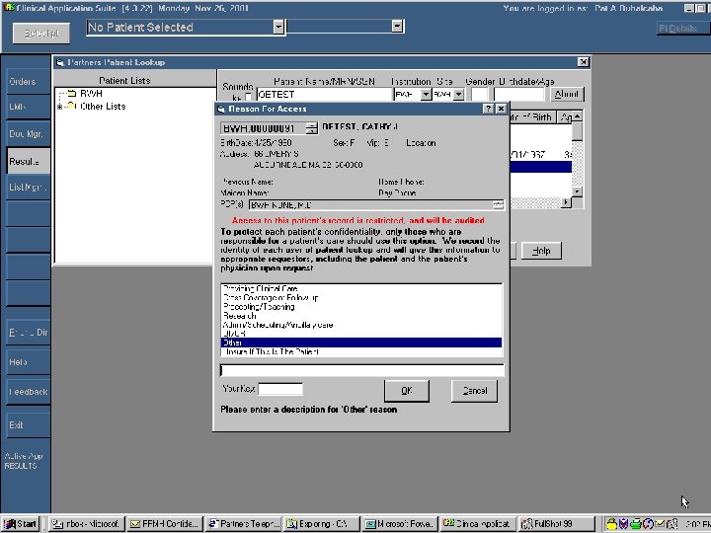Click the help question mark in Reason For Access
This screenshot has width=711, height=533.
(488, 109)
